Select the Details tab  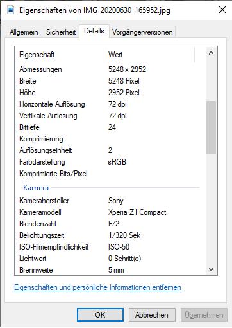click(94, 32)
